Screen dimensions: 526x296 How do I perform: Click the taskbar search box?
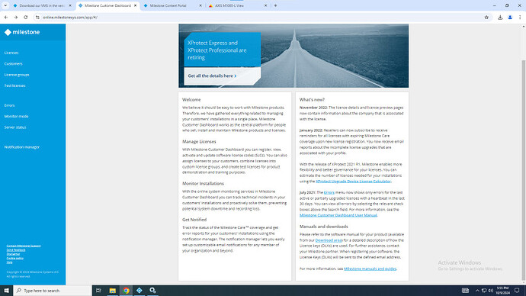53,291
